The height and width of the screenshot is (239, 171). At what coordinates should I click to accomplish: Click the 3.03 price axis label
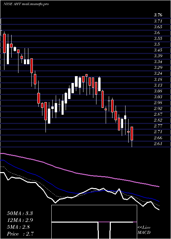coord(158,97)
